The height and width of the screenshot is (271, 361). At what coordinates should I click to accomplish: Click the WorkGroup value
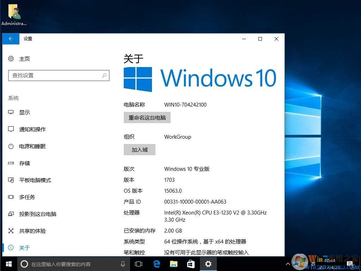tap(178, 137)
